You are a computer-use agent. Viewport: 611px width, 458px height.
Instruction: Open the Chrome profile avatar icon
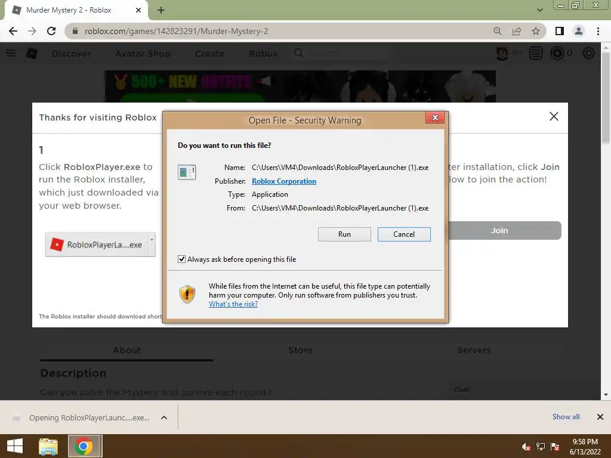pos(579,31)
